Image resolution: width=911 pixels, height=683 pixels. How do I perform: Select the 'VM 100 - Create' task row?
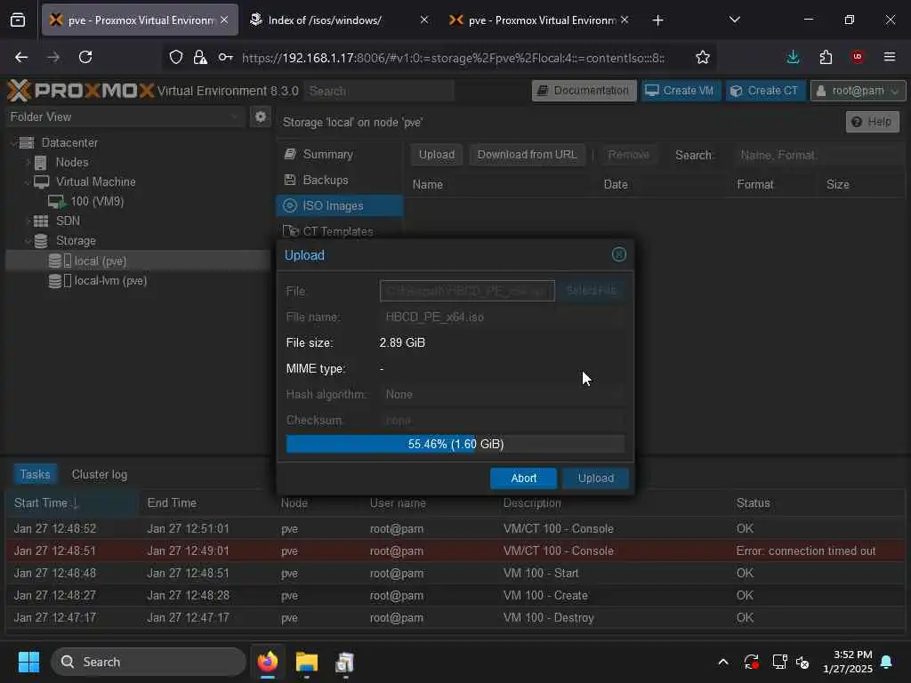[x=455, y=595]
